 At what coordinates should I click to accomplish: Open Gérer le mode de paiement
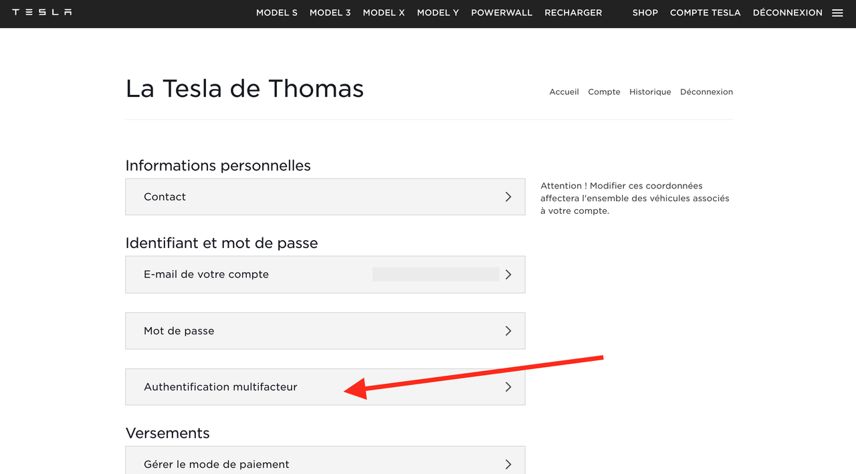pos(325,461)
